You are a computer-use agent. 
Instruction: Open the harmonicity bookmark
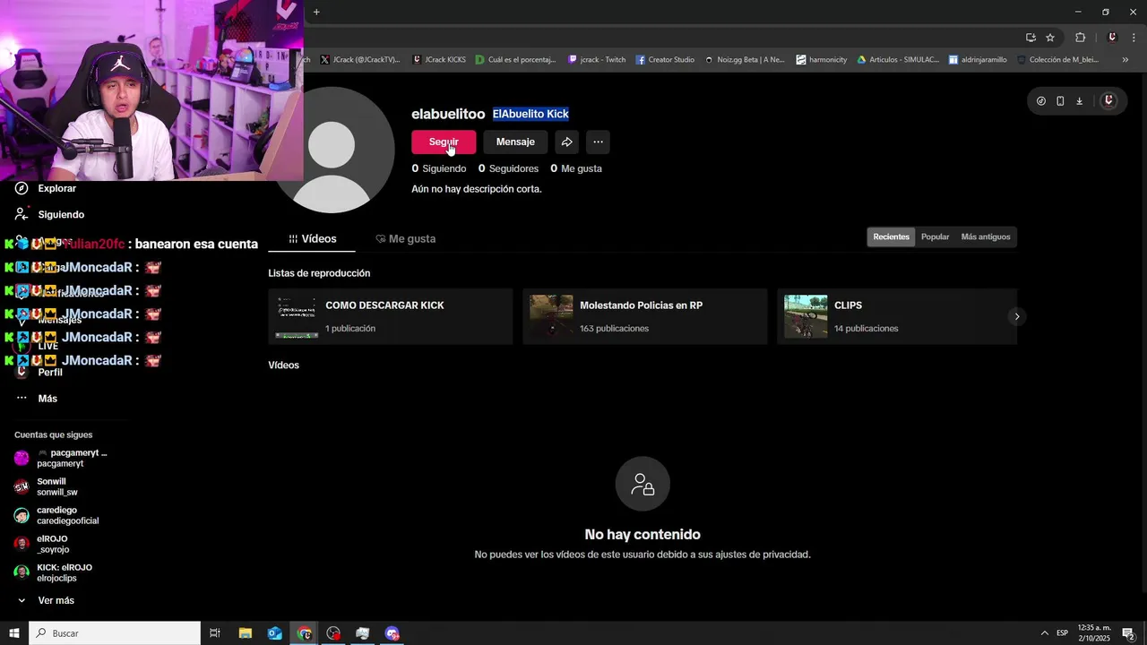coord(821,60)
